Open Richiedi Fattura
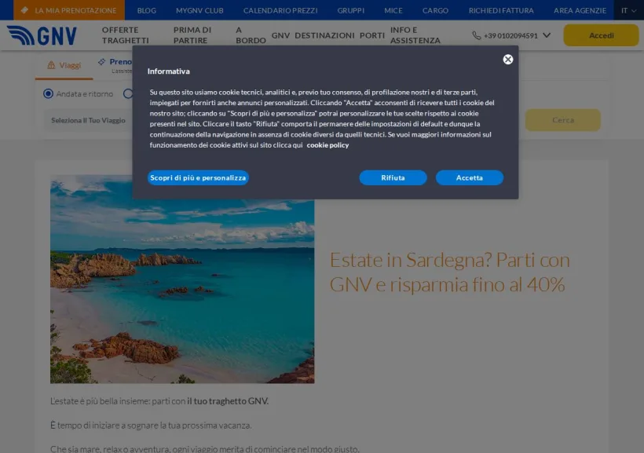 click(x=501, y=11)
